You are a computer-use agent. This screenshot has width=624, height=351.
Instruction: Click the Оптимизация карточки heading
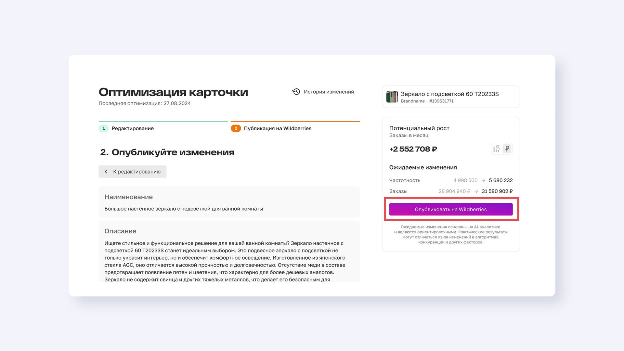pos(173,92)
